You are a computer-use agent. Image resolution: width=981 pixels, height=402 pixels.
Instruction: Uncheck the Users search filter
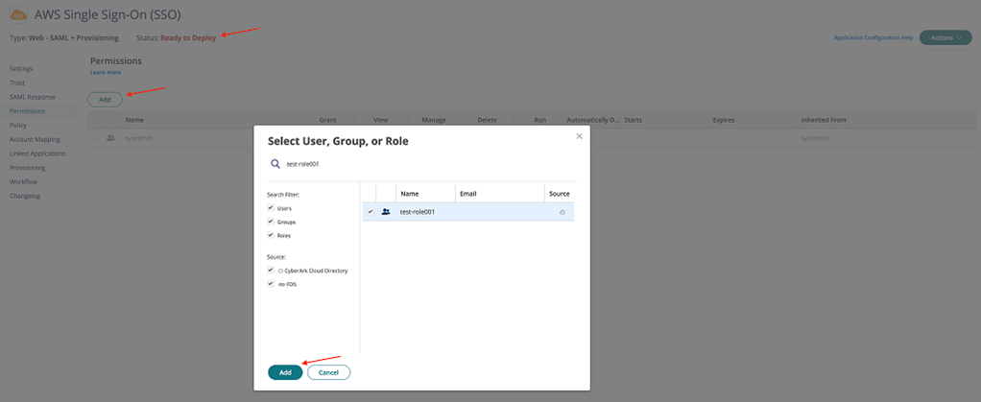271,207
